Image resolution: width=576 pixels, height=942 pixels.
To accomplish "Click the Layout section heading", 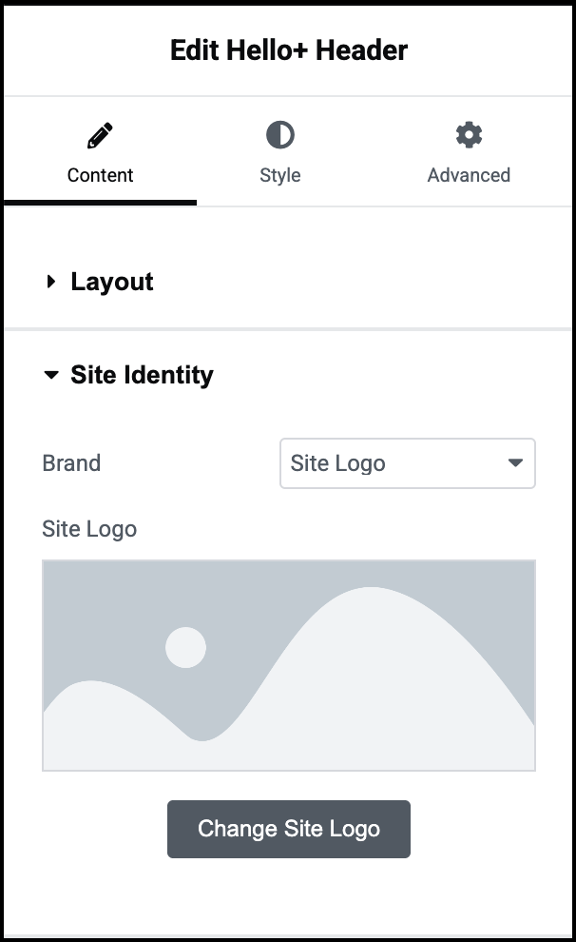I will [112, 282].
